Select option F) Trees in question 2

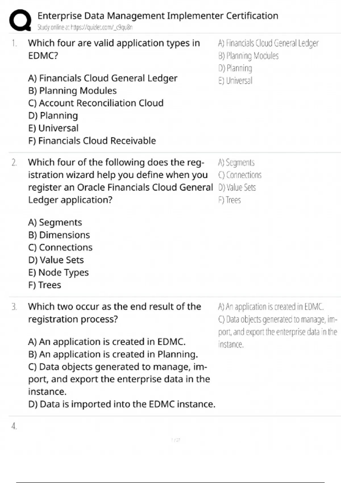pos(45,285)
